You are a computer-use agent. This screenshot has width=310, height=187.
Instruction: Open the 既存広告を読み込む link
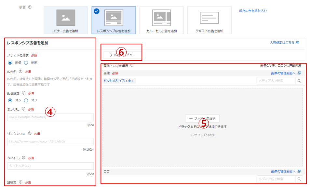point(253,11)
